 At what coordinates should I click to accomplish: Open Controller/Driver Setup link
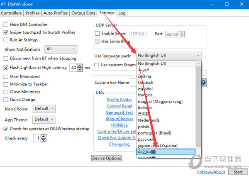pyautogui.click(x=117, y=131)
